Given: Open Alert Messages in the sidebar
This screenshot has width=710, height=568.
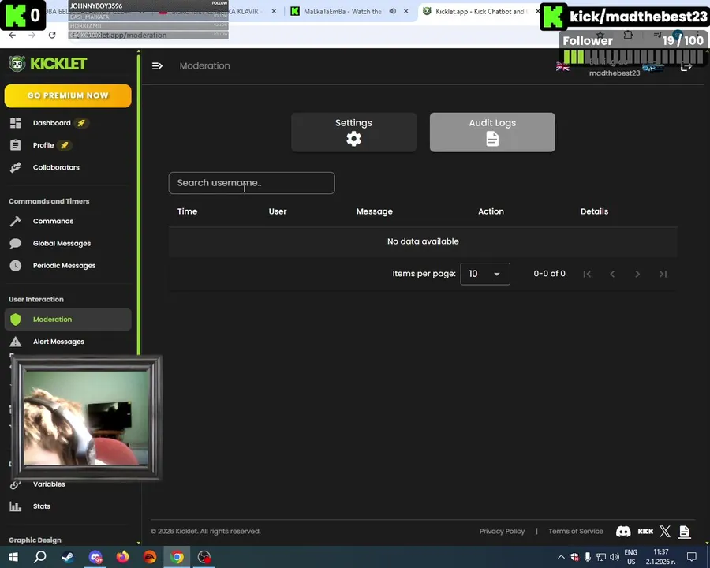Looking at the screenshot, I should point(68,342).
